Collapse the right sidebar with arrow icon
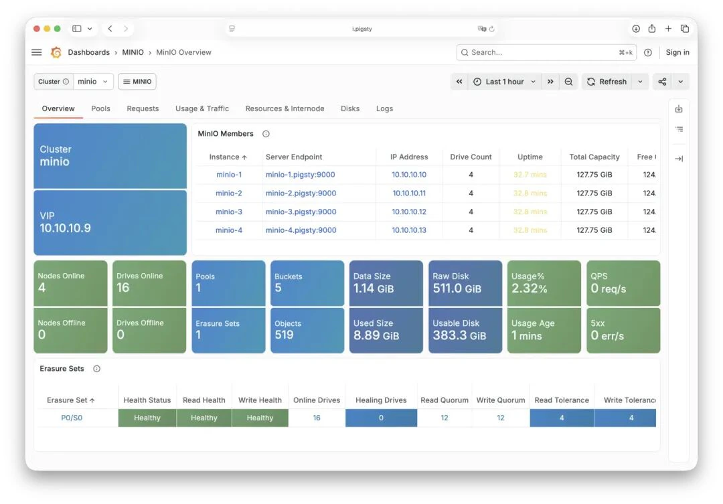Screen dimensions: 723x504 pos(679,159)
